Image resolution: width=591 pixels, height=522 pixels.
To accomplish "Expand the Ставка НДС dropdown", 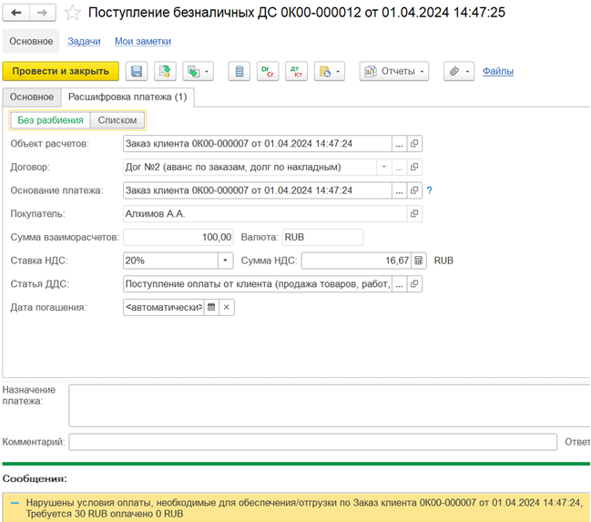I will click(x=226, y=261).
